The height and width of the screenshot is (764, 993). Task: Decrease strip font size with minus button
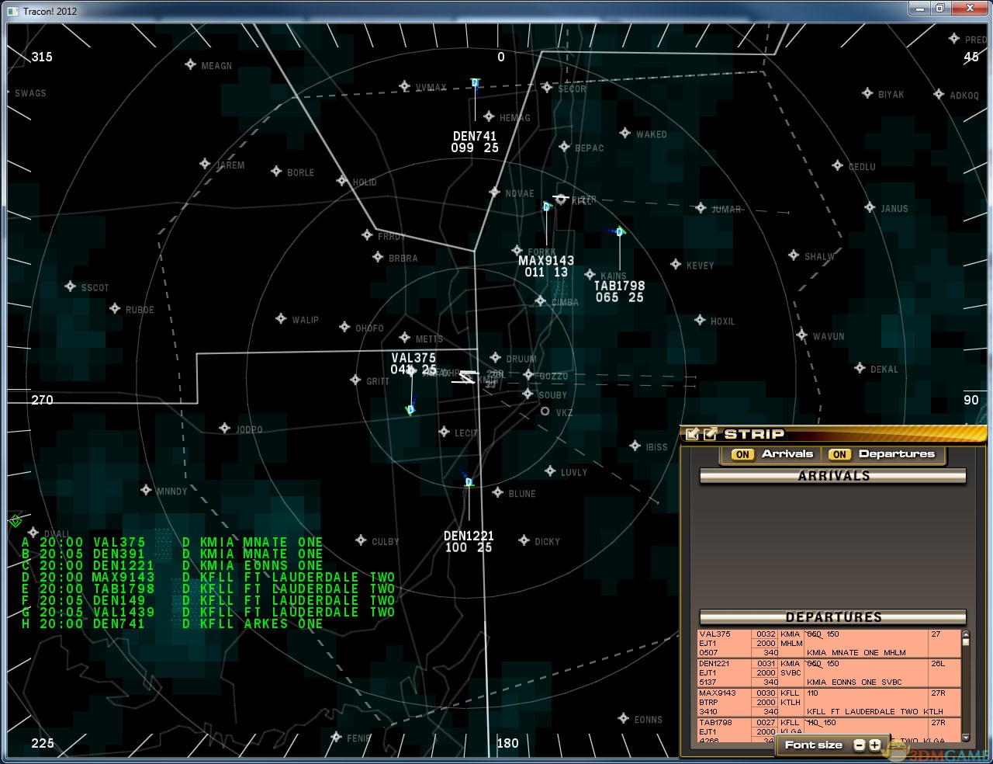859,745
